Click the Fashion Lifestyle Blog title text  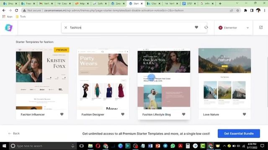(157, 115)
